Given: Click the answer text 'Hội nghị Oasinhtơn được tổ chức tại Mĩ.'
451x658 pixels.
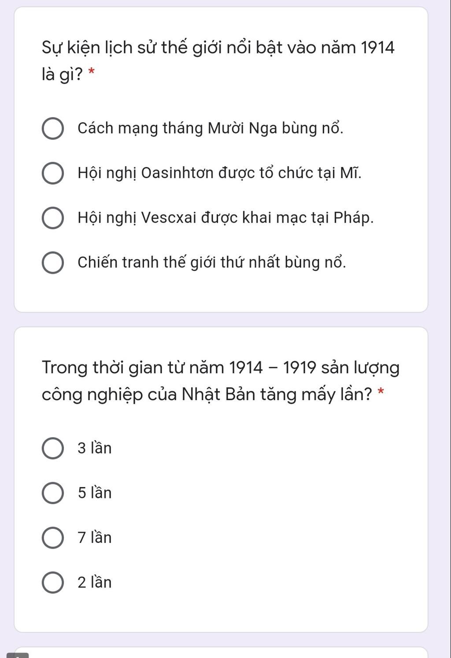Looking at the screenshot, I should [x=219, y=173].
